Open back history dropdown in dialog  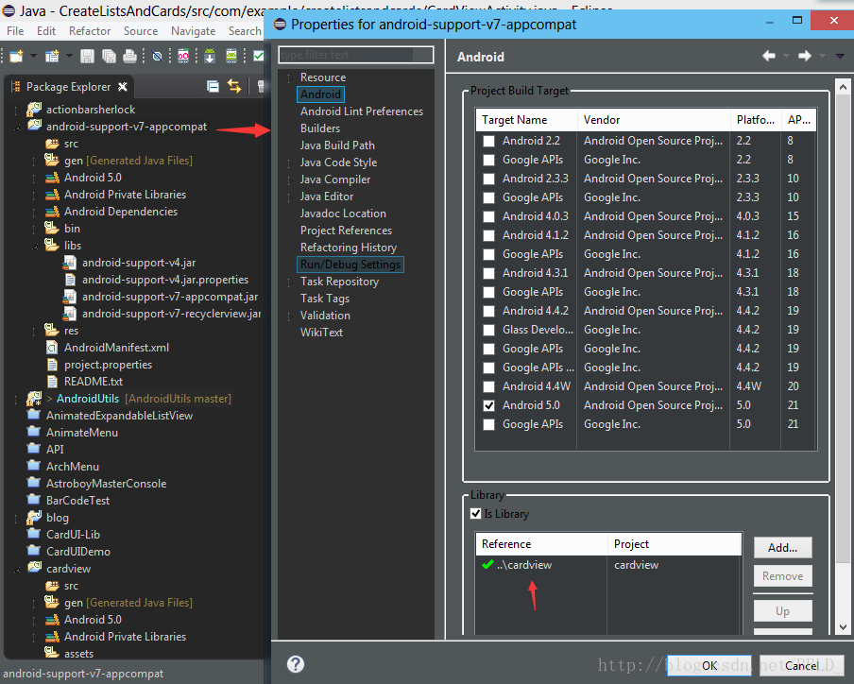786,56
